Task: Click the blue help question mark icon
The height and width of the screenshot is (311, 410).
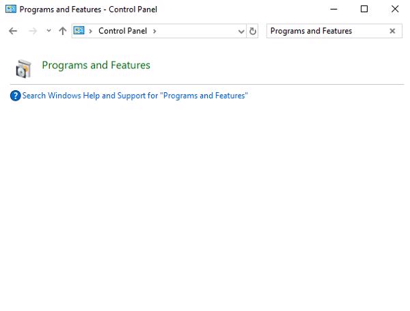Action: coord(16,96)
